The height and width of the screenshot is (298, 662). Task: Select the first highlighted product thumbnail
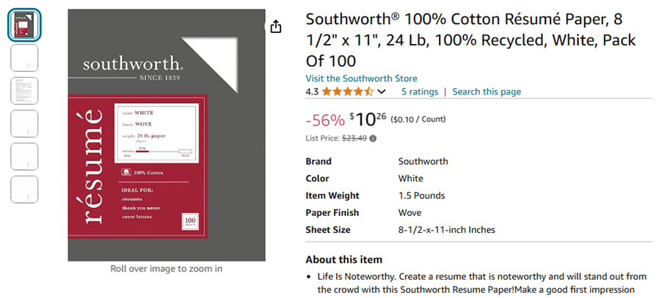24,25
